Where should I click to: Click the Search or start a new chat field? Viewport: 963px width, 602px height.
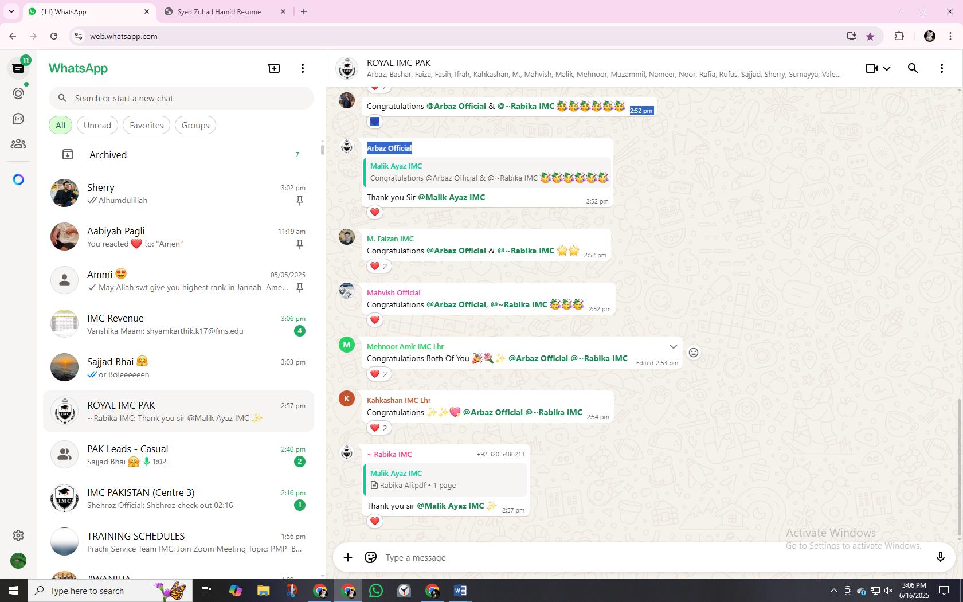(x=181, y=98)
